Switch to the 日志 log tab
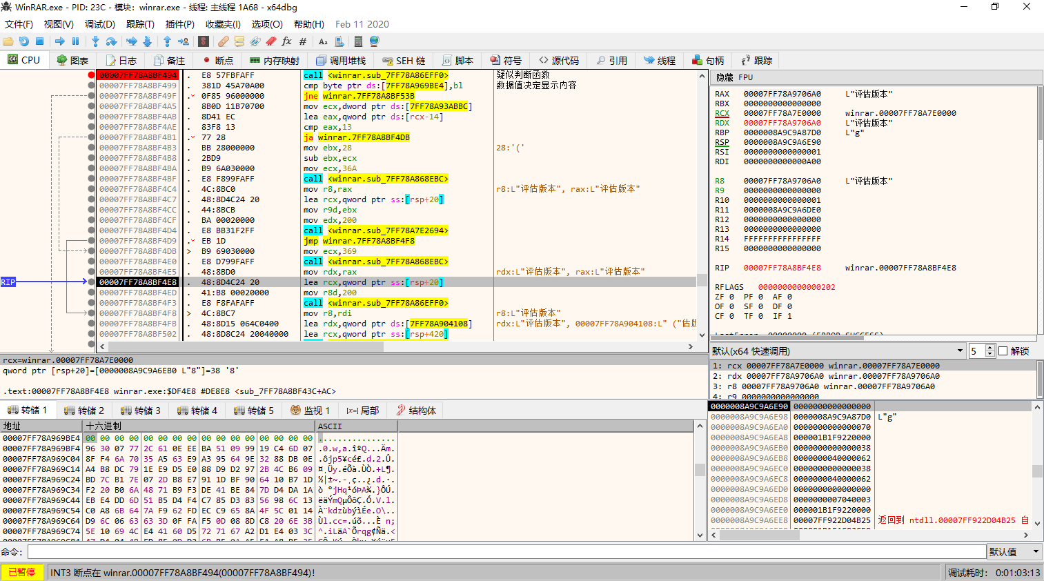Screen dimensions: 1044x581 click(122, 61)
